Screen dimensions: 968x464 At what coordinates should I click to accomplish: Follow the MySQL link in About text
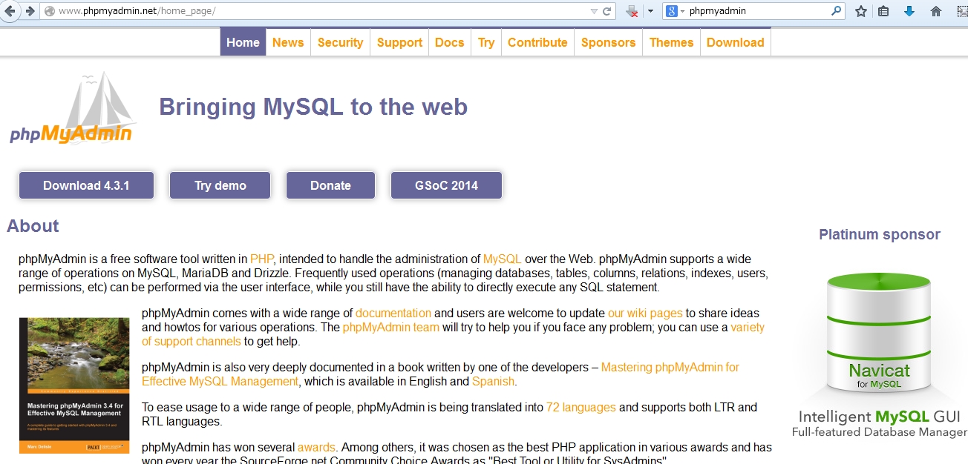503,259
